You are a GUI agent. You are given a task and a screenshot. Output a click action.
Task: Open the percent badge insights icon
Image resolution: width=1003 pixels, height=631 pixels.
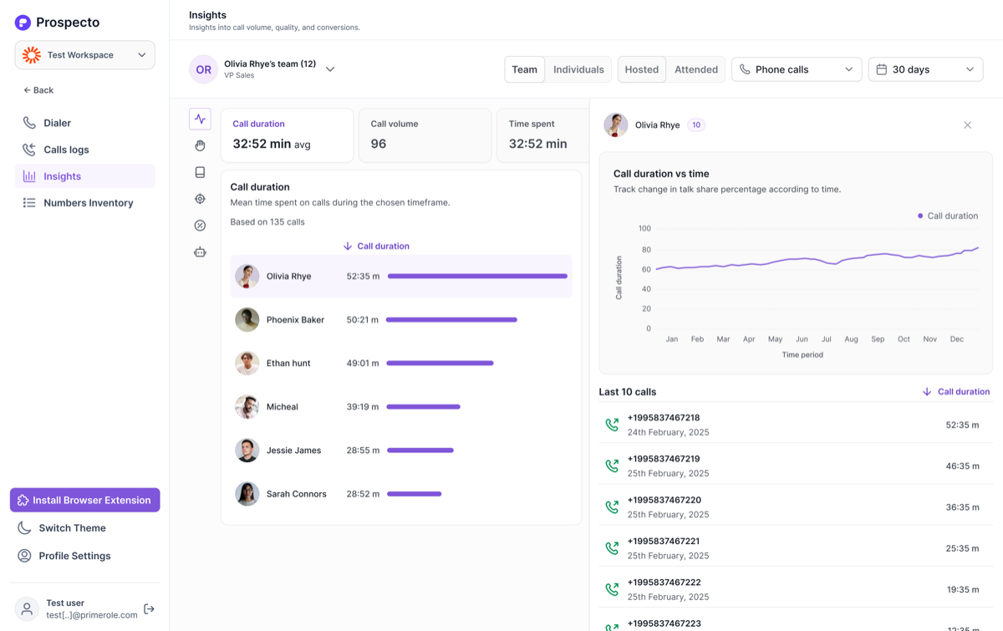click(x=200, y=226)
